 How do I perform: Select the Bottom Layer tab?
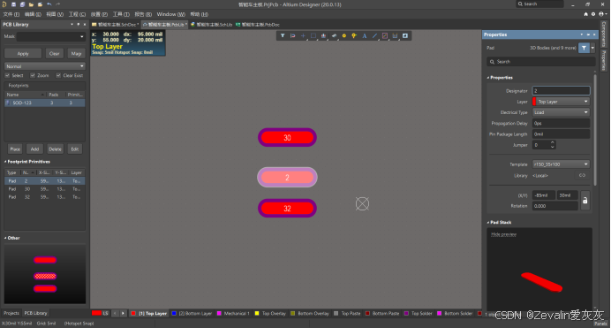tap(192, 313)
